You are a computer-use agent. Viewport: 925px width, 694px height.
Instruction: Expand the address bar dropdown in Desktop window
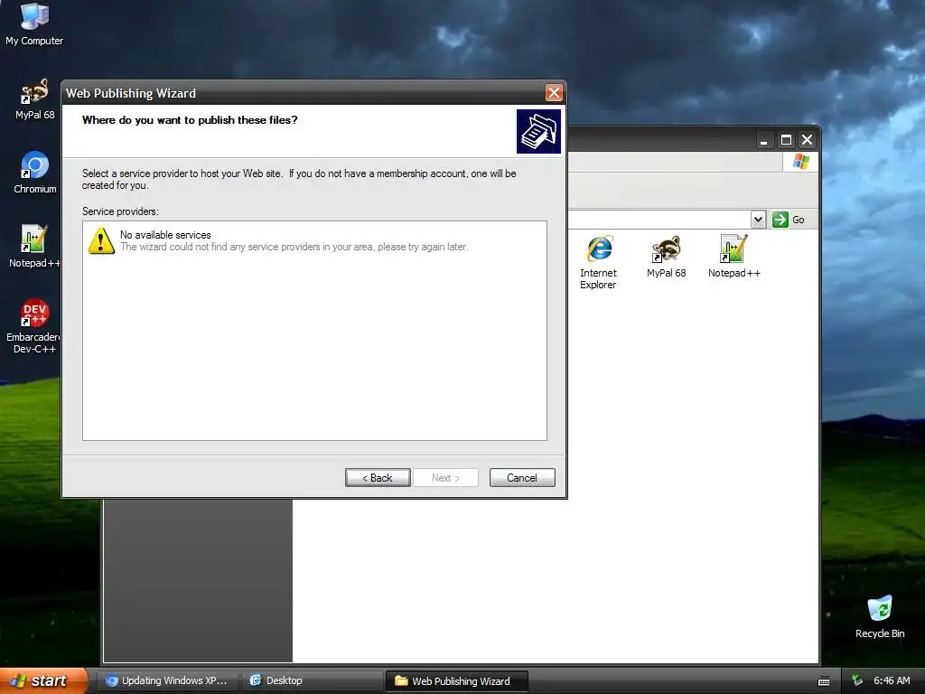(x=758, y=220)
